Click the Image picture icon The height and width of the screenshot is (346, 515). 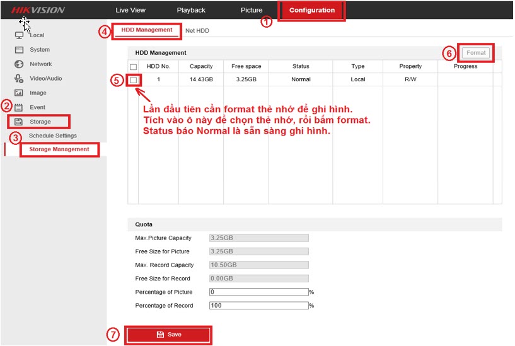19,93
